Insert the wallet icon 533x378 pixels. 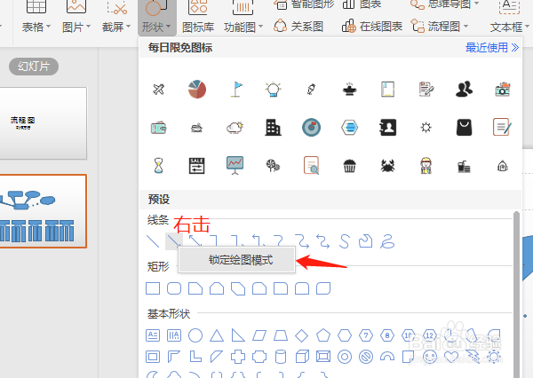[x=158, y=128]
